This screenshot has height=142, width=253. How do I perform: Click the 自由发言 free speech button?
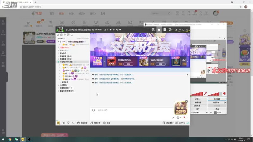(82, 123)
